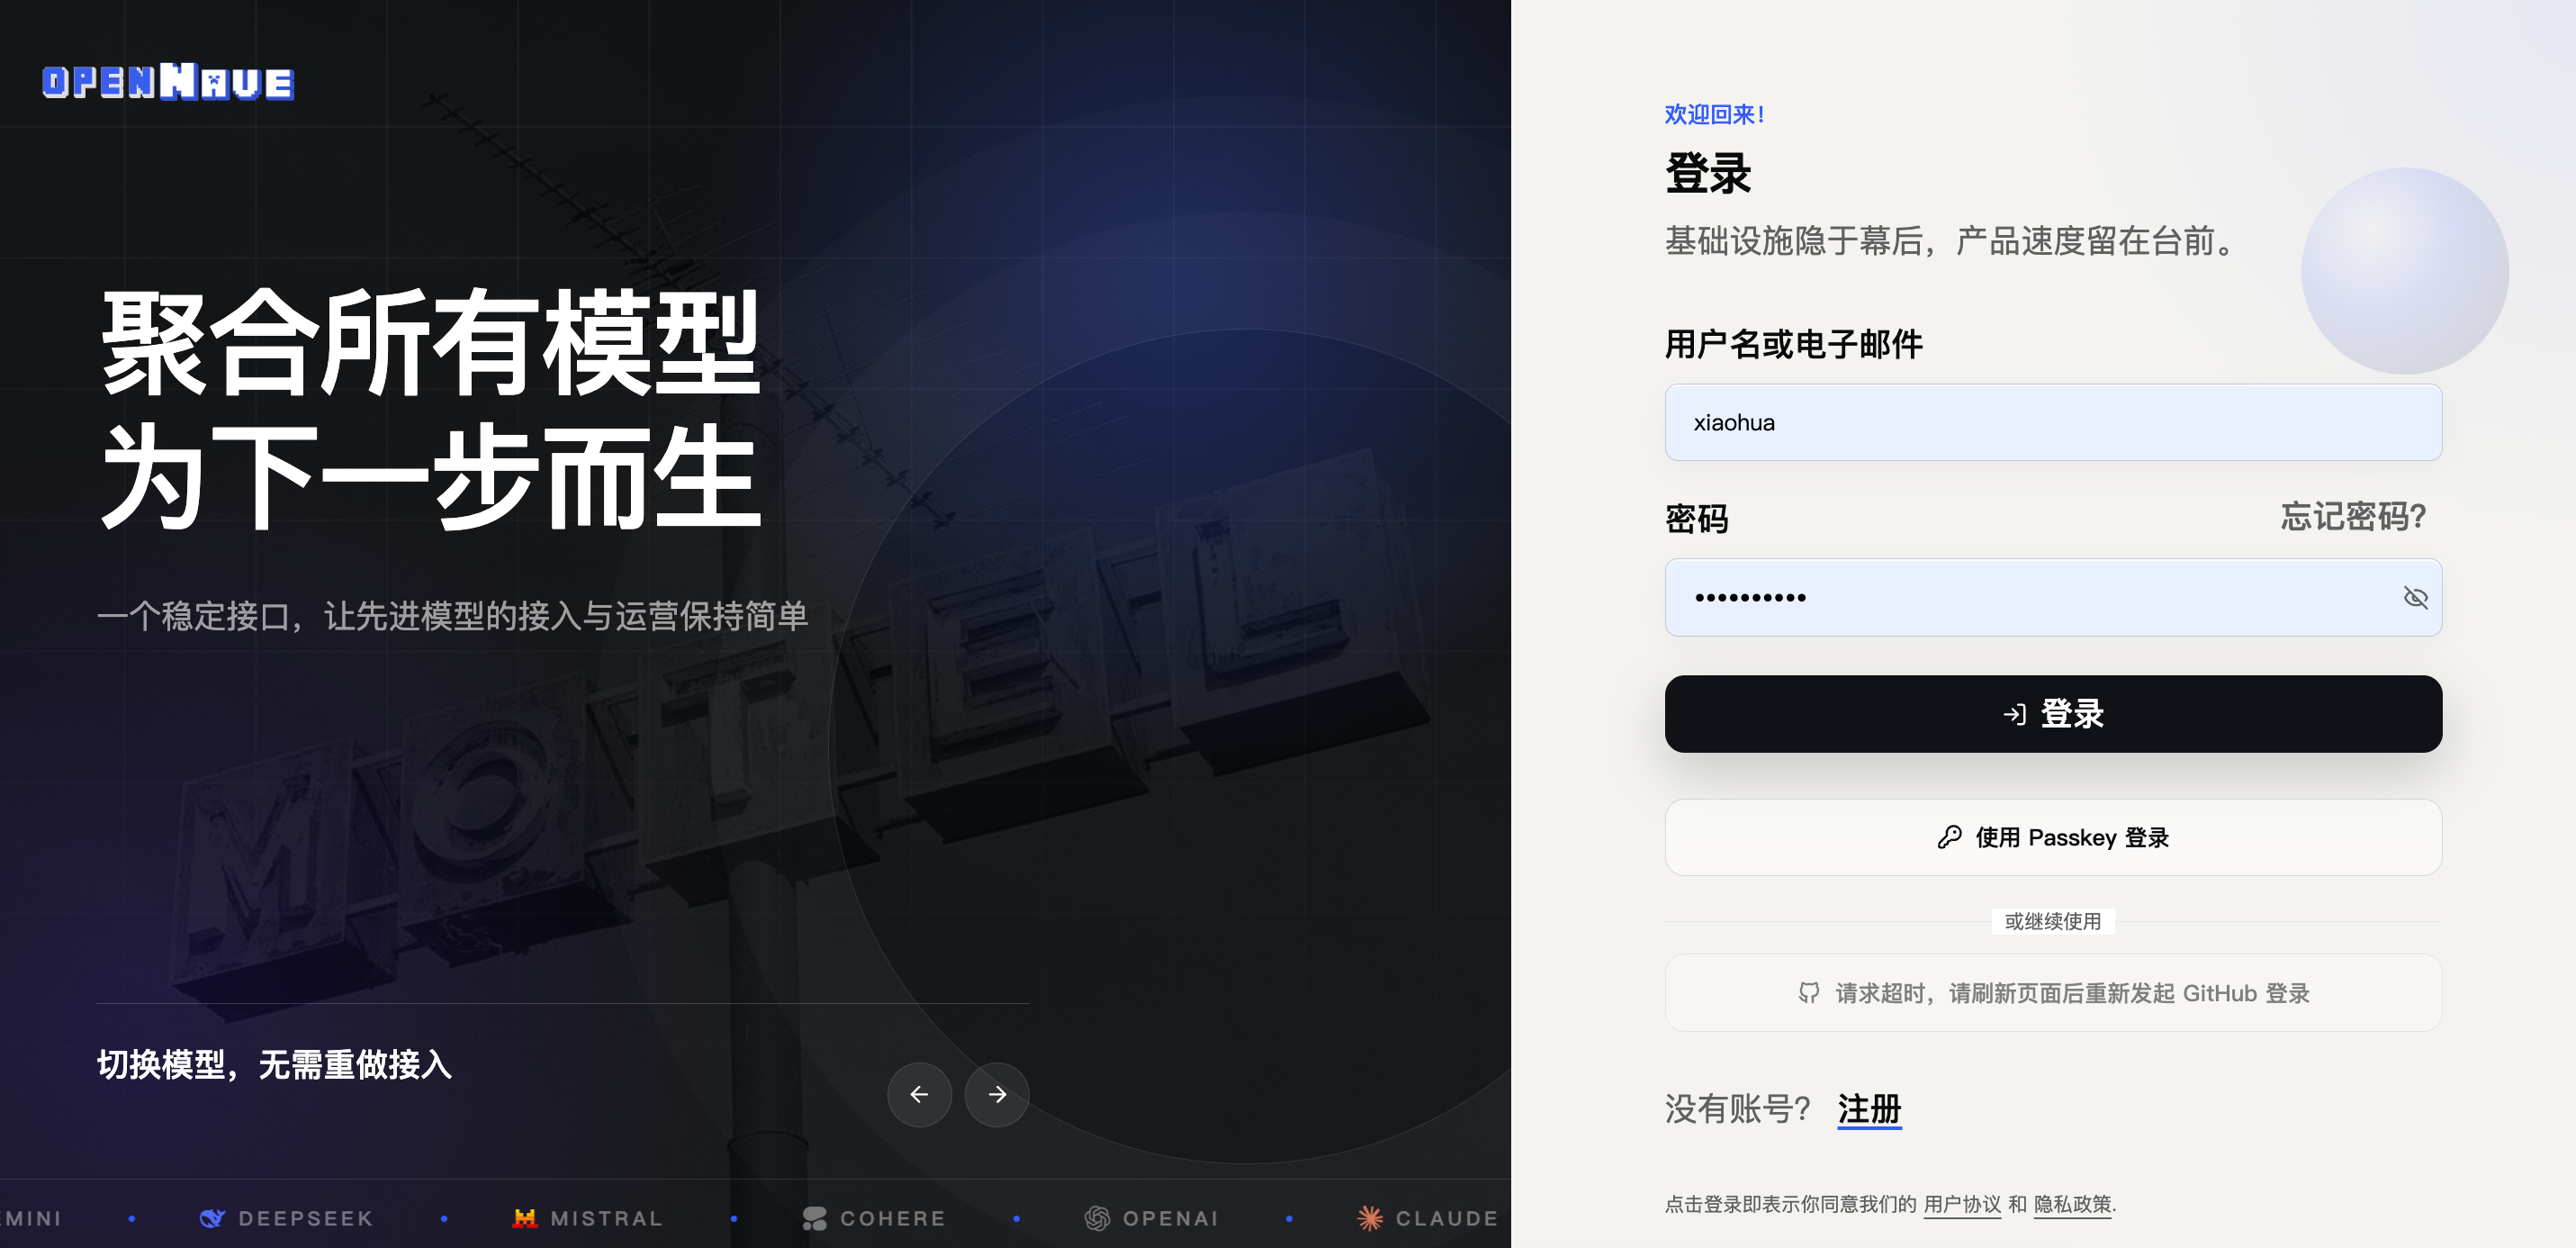Click the Claude starburst icon
The height and width of the screenshot is (1248, 2576).
pos(1369,1218)
